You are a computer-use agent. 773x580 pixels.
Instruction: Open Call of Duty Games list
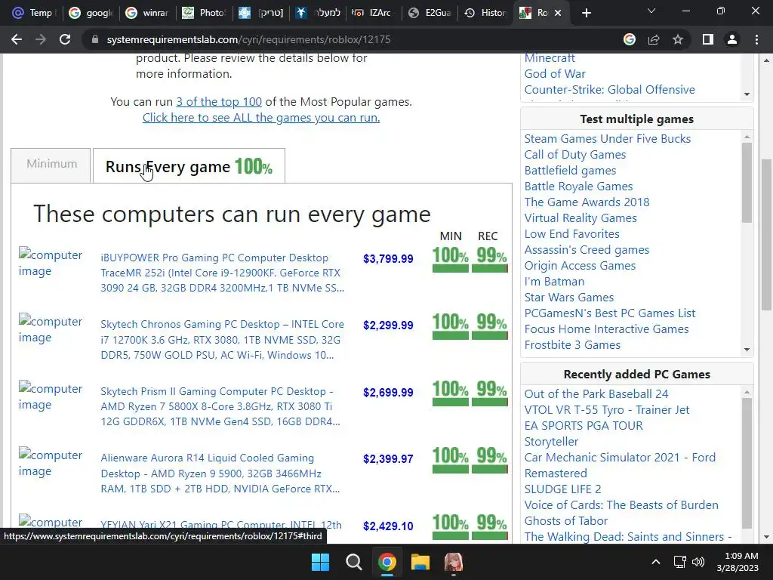(574, 154)
